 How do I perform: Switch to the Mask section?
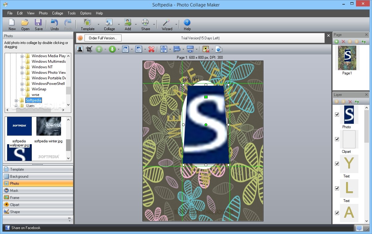point(38,191)
